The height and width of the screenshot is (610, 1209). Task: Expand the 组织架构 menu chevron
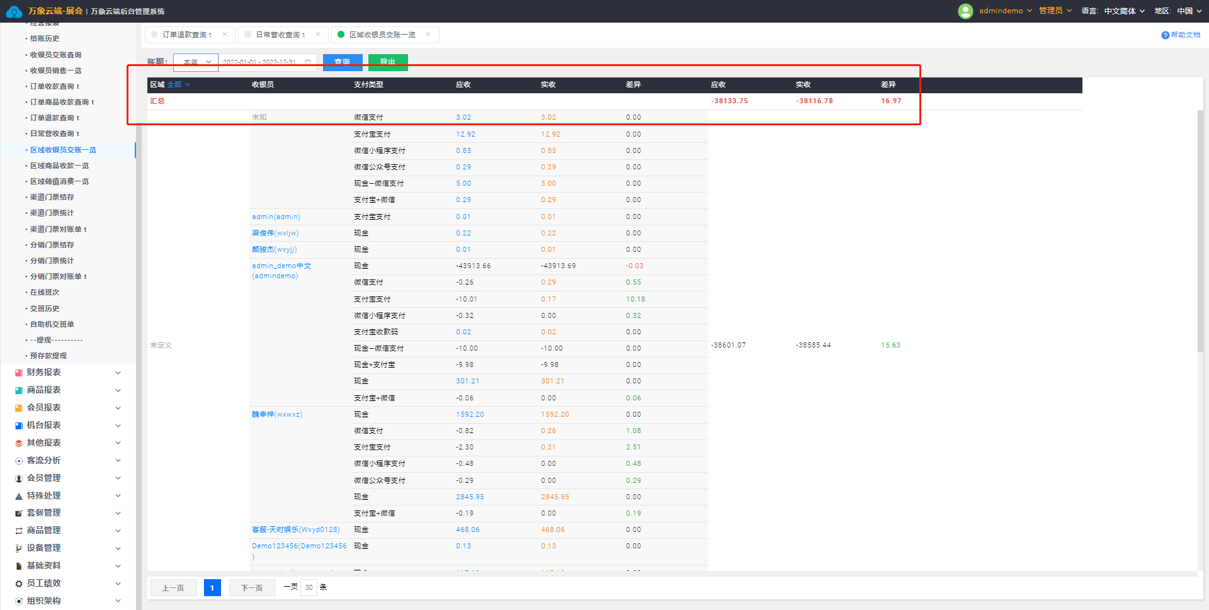point(118,601)
